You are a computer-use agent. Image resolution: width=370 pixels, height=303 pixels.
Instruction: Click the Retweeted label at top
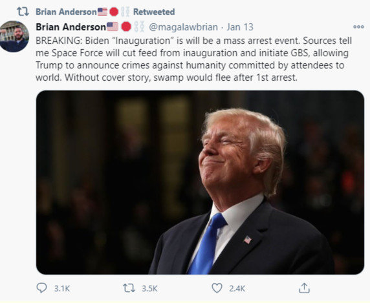[x=154, y=12]
